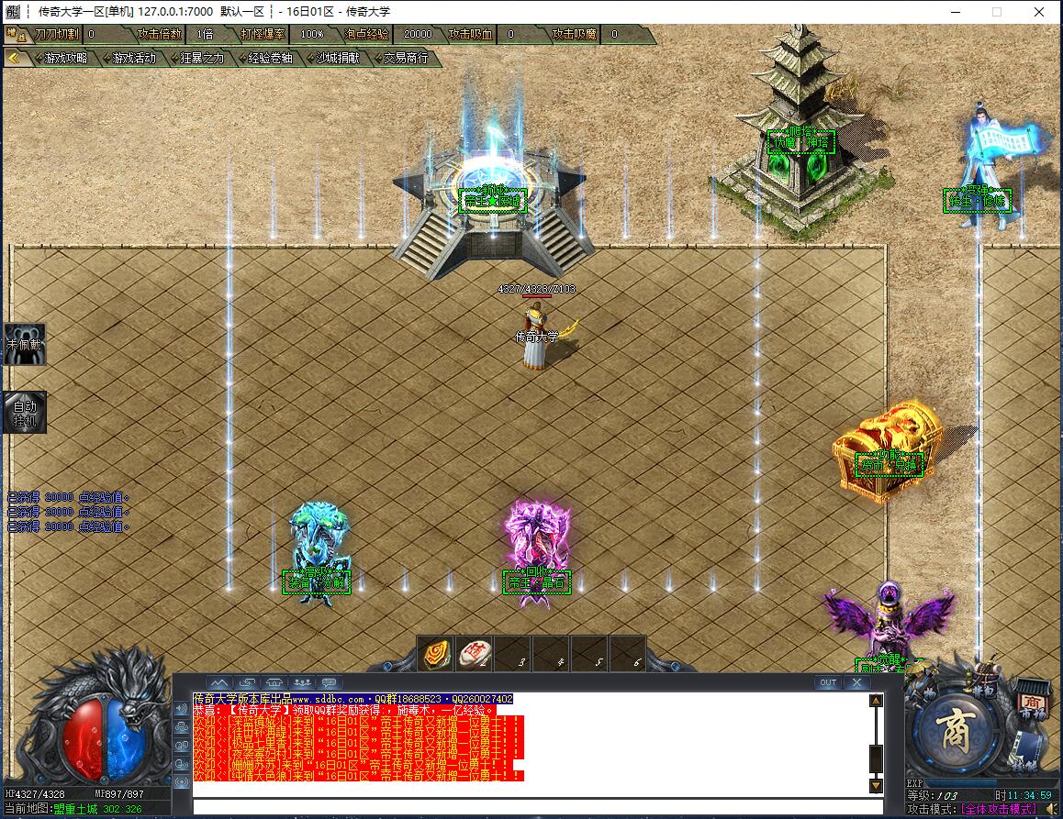Toggle the speaker chat channel filter
Image resolution: width=1063 pixels, height=819 pixels.
[182, 708]
